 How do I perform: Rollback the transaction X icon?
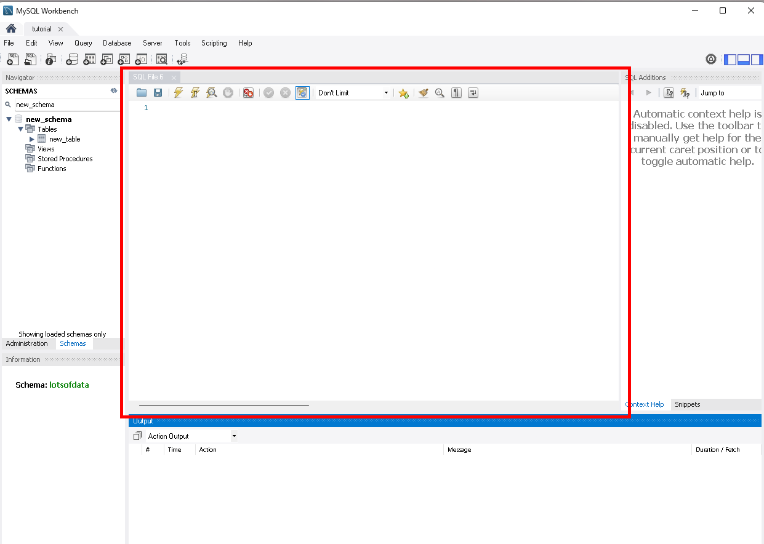pos(285,93)
